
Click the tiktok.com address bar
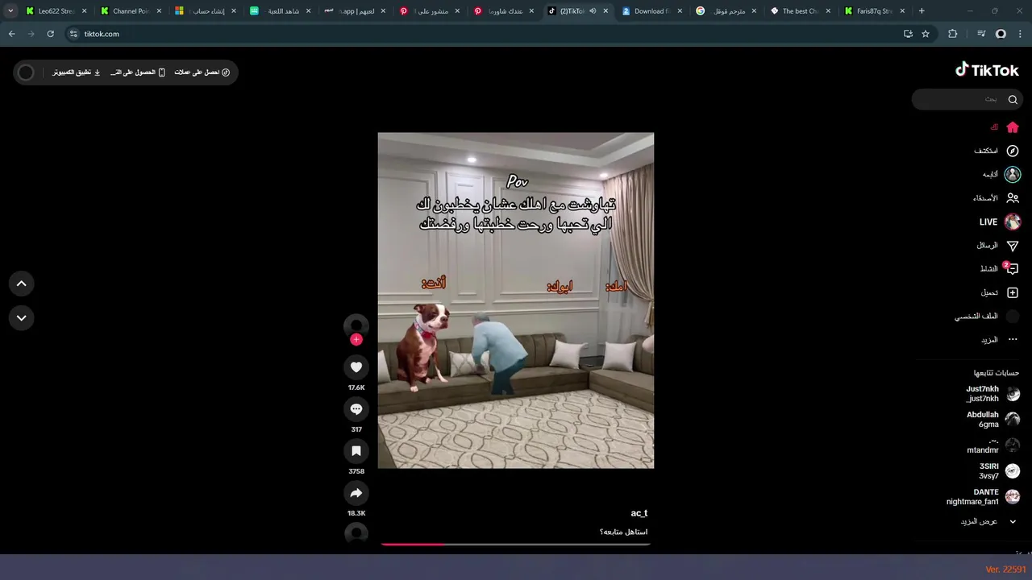click(x=484, y=34)
